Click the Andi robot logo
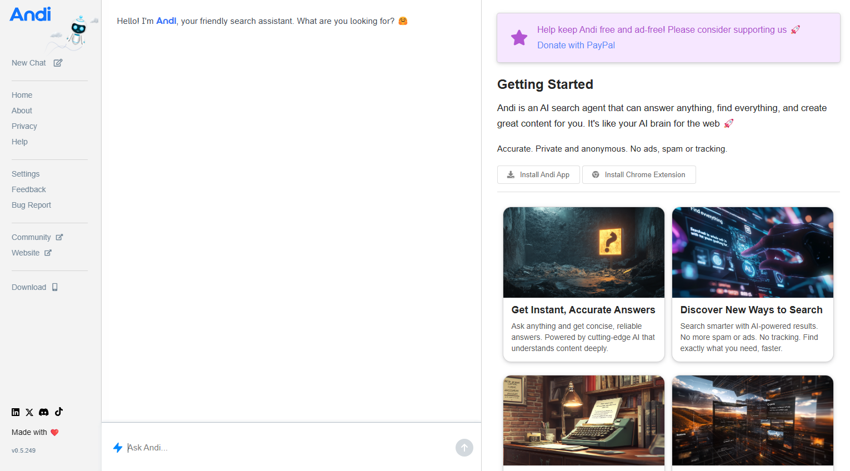The width and height of the screenshot is (850, 471). click(x=78, y=32)
